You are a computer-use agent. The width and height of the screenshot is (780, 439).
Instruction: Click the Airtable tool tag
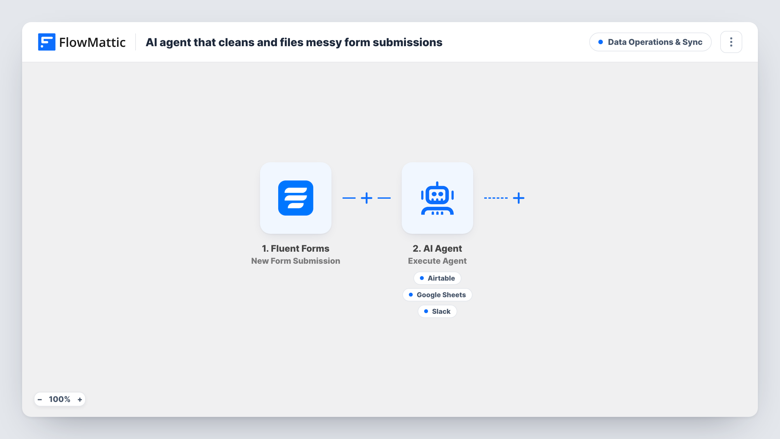click(437, 278)
